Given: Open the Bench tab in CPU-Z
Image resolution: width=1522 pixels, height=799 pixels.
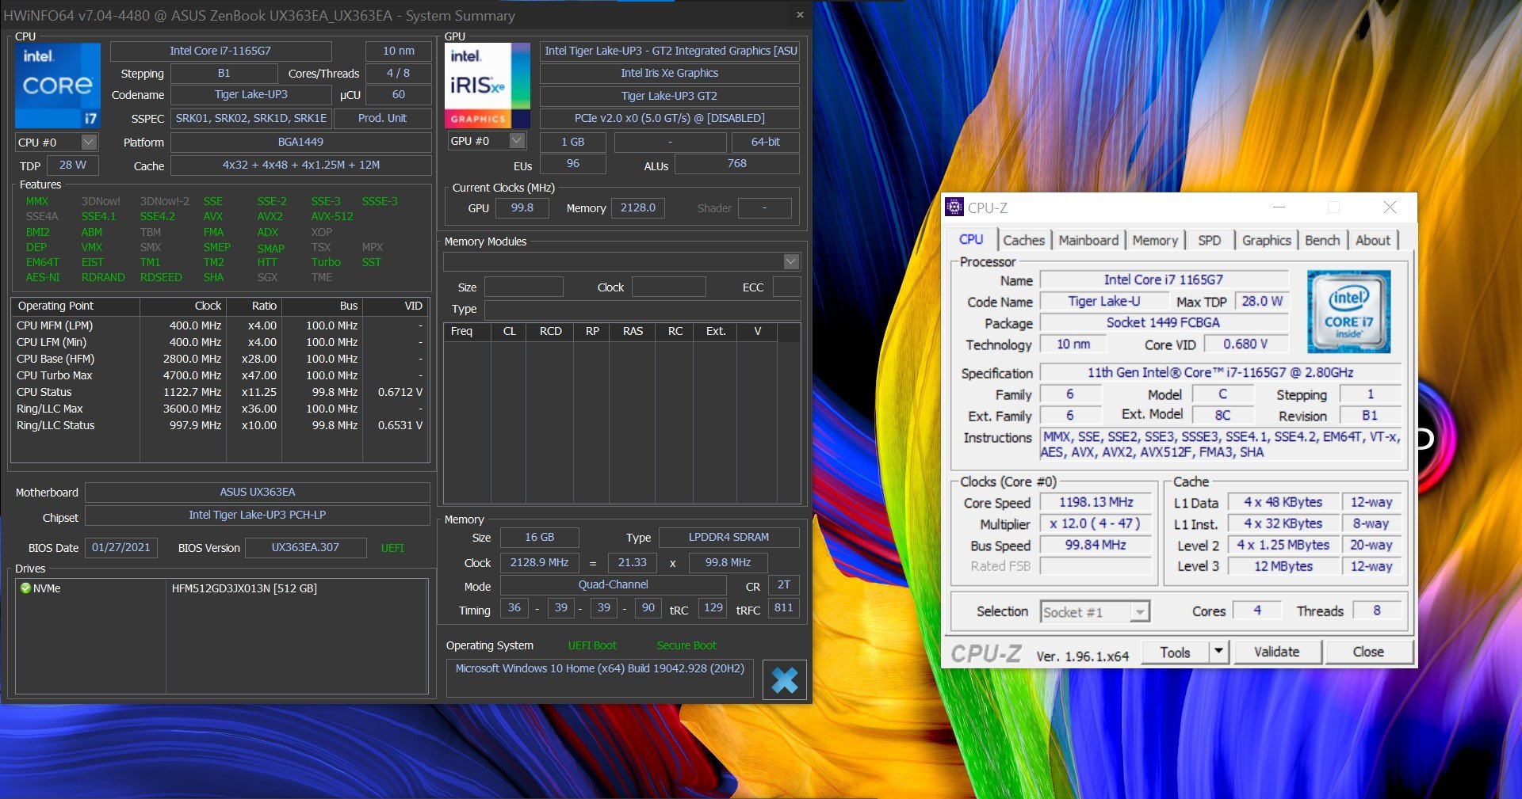Looking at the screenshot, I should pos(1322,240).
